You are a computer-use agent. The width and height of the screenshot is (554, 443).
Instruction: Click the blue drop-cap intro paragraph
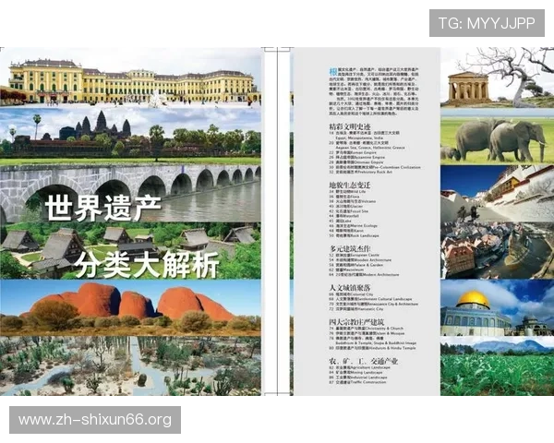pos(374,92)
